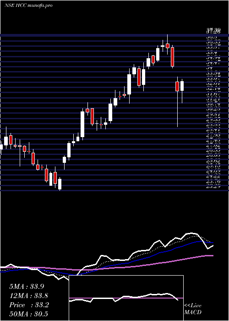The height and width of the screenshot is (321, 229).
Task: Click the 32.14 price axis label
Action: [213, 89]
